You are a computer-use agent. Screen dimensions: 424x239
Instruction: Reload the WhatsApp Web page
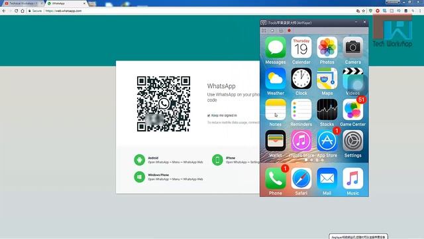coord(16,11)
